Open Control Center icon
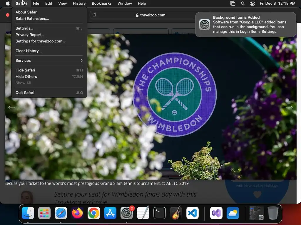 click(x=252, y=4)
